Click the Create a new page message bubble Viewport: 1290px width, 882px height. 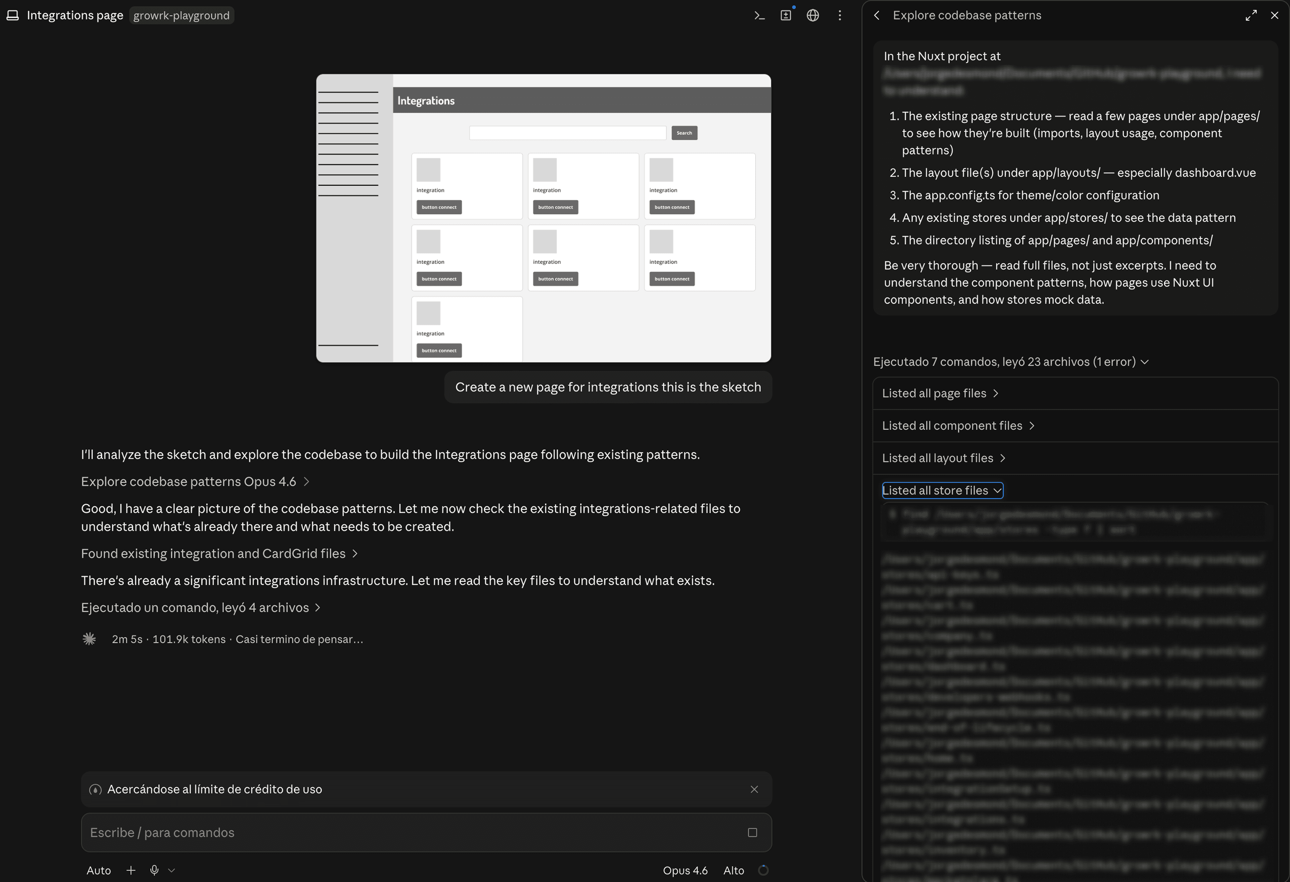[608, 387]
